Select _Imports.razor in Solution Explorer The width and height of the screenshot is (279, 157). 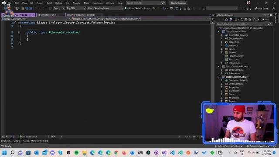tap(235, 56)
